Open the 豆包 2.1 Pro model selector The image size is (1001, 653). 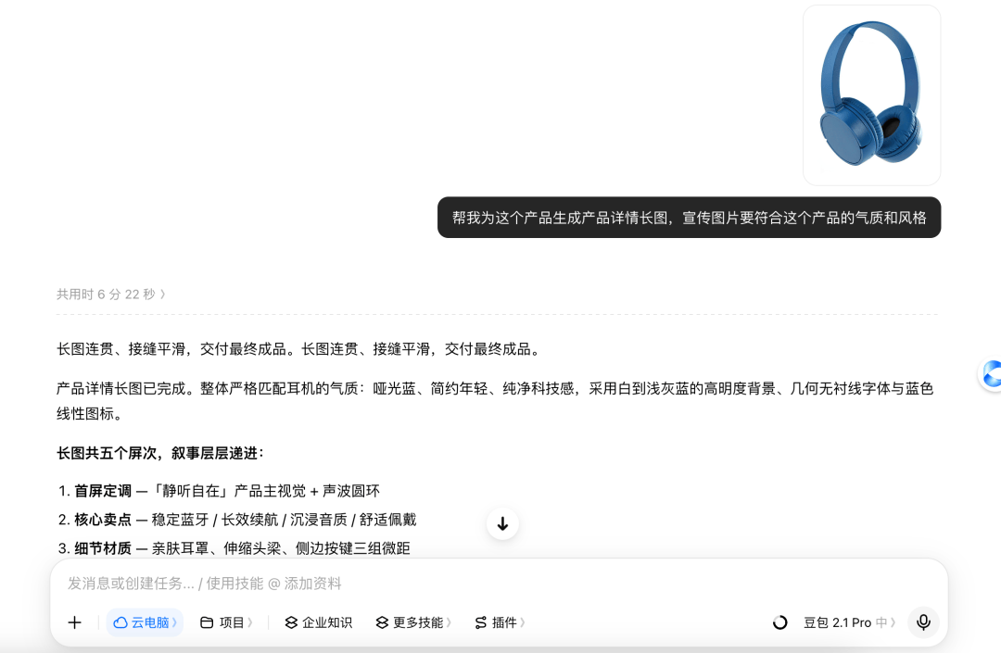[849, 622]
